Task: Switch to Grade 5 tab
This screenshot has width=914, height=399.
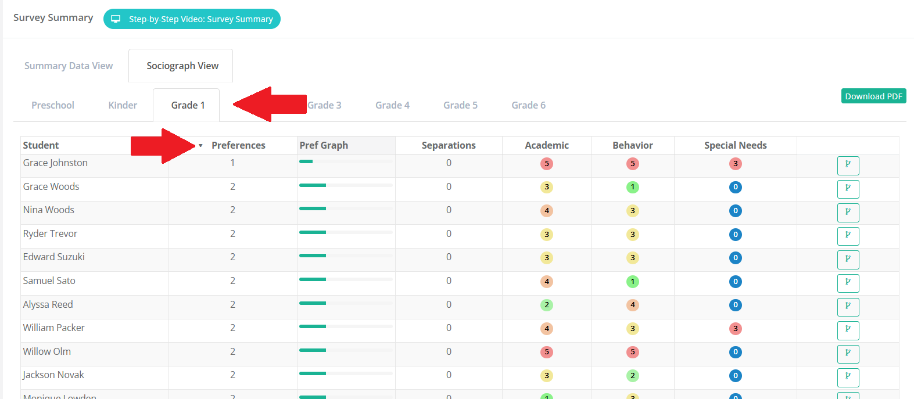Action: coord(460,105)
